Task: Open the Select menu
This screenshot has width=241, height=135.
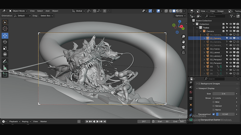Action: point(40,11)
